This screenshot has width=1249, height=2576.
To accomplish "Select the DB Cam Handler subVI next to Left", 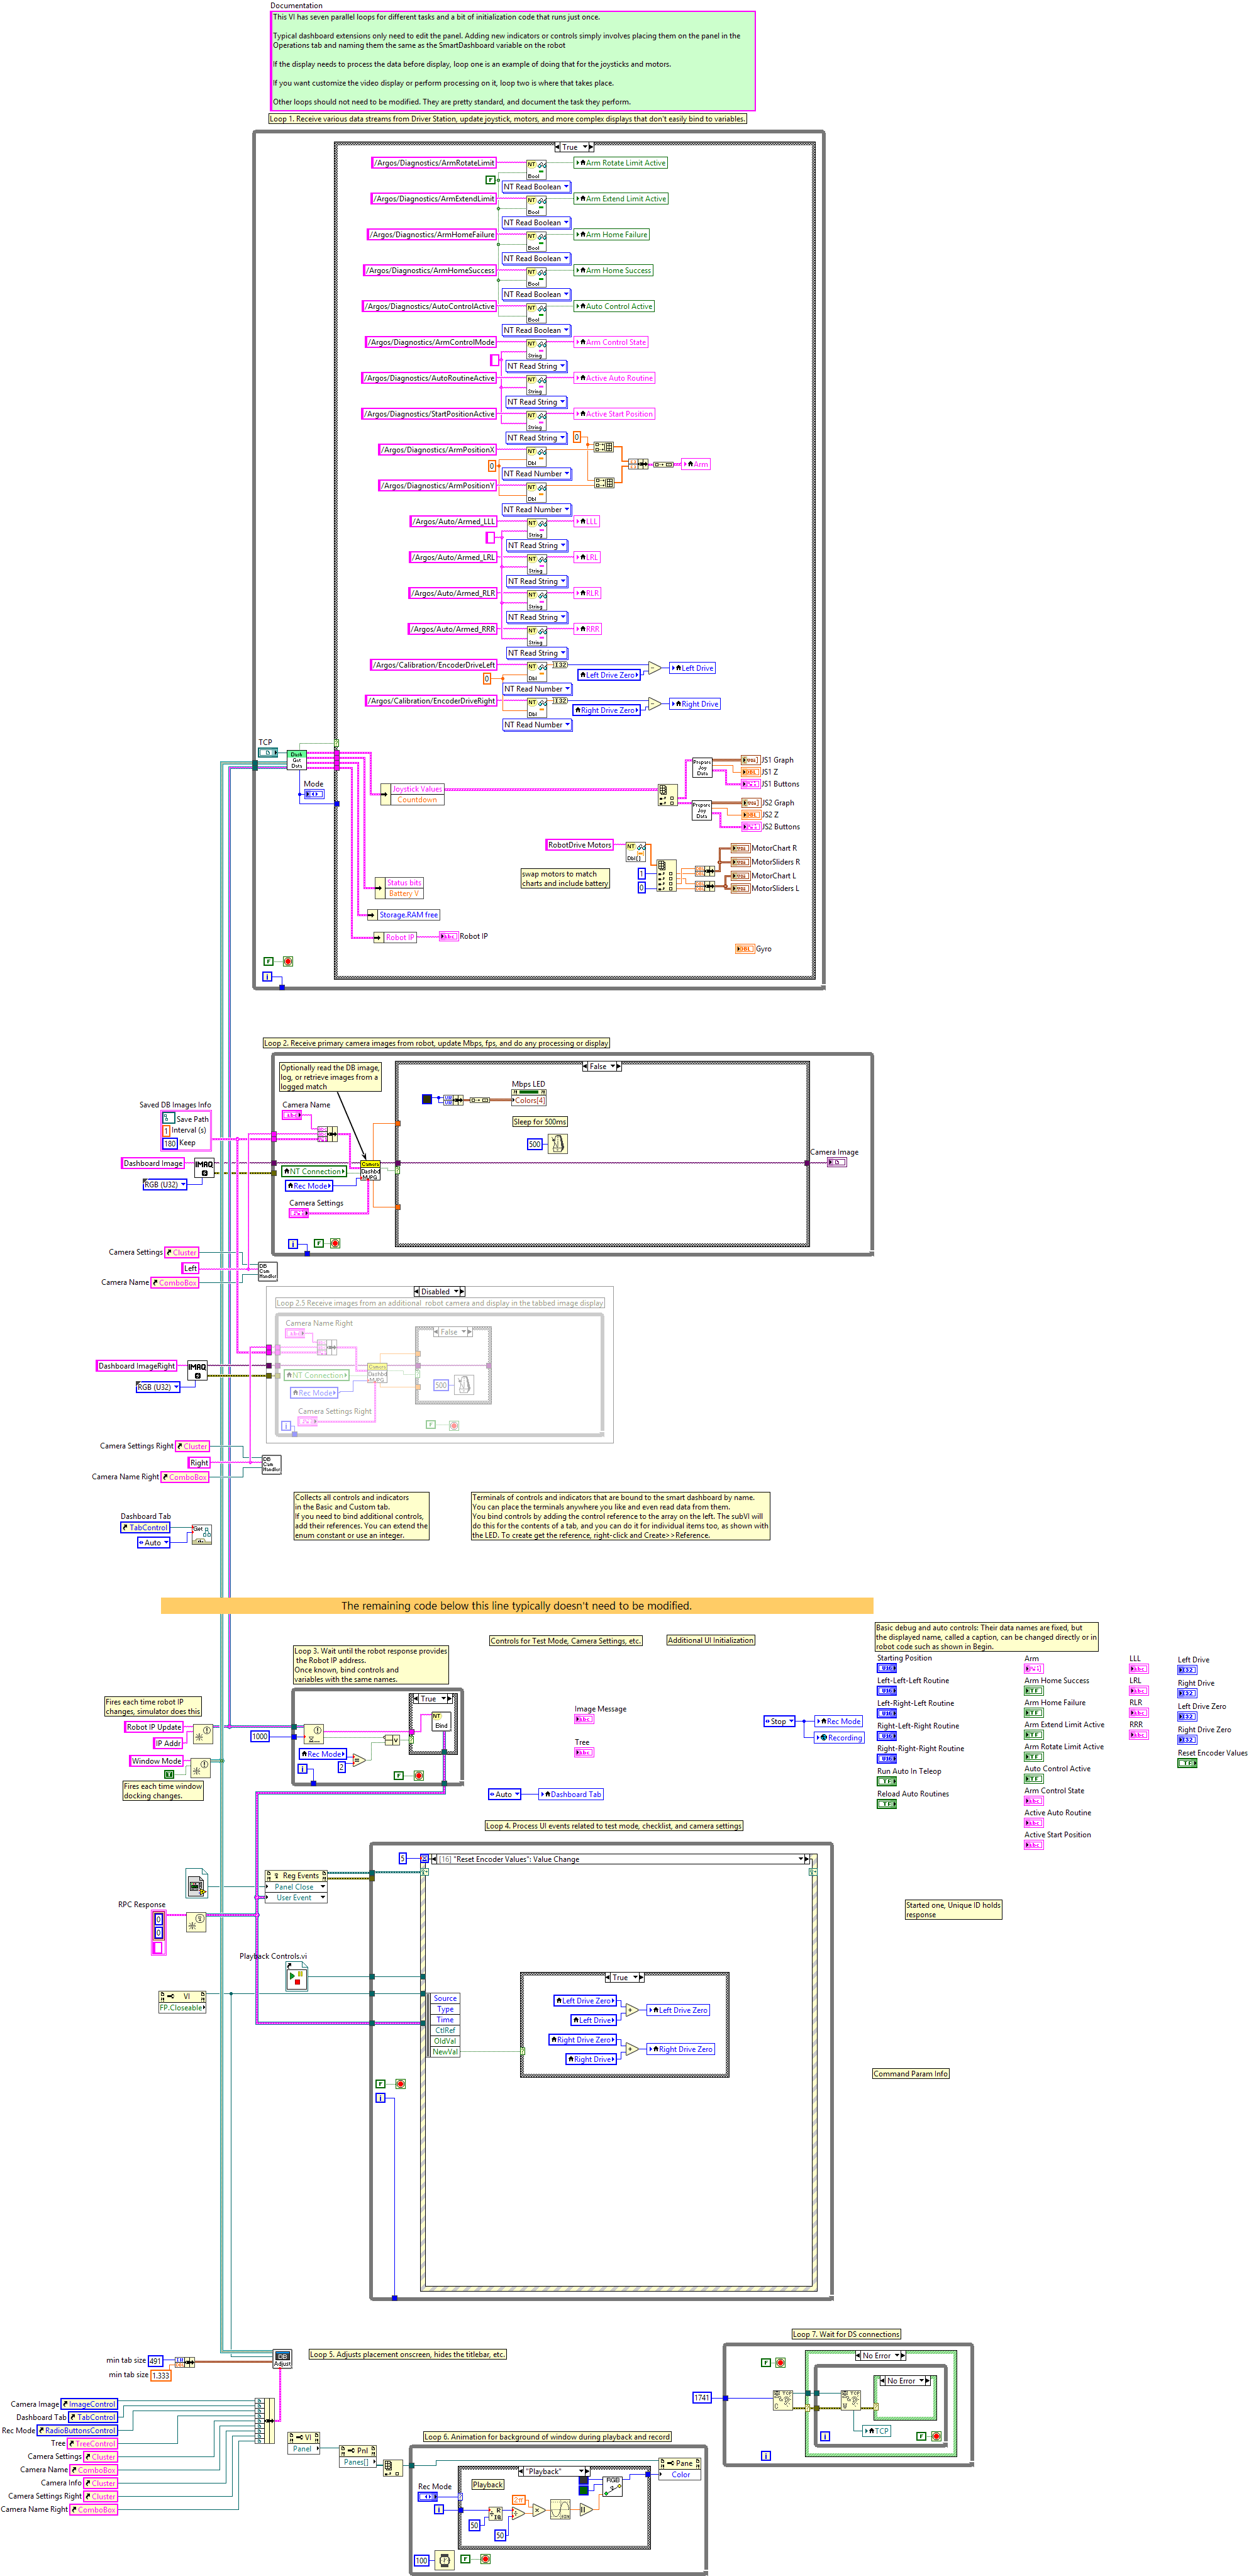I will 267,1271.
